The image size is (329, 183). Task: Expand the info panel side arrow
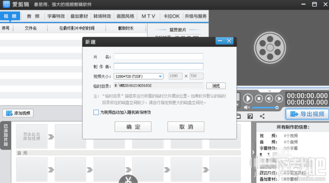click(253, 152)
